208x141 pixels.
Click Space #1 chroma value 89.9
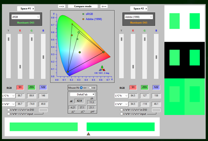click(32, 96)
